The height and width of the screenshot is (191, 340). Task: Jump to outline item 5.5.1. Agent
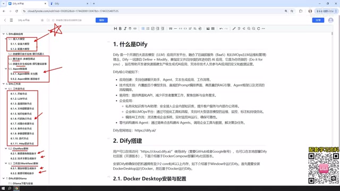24,74
